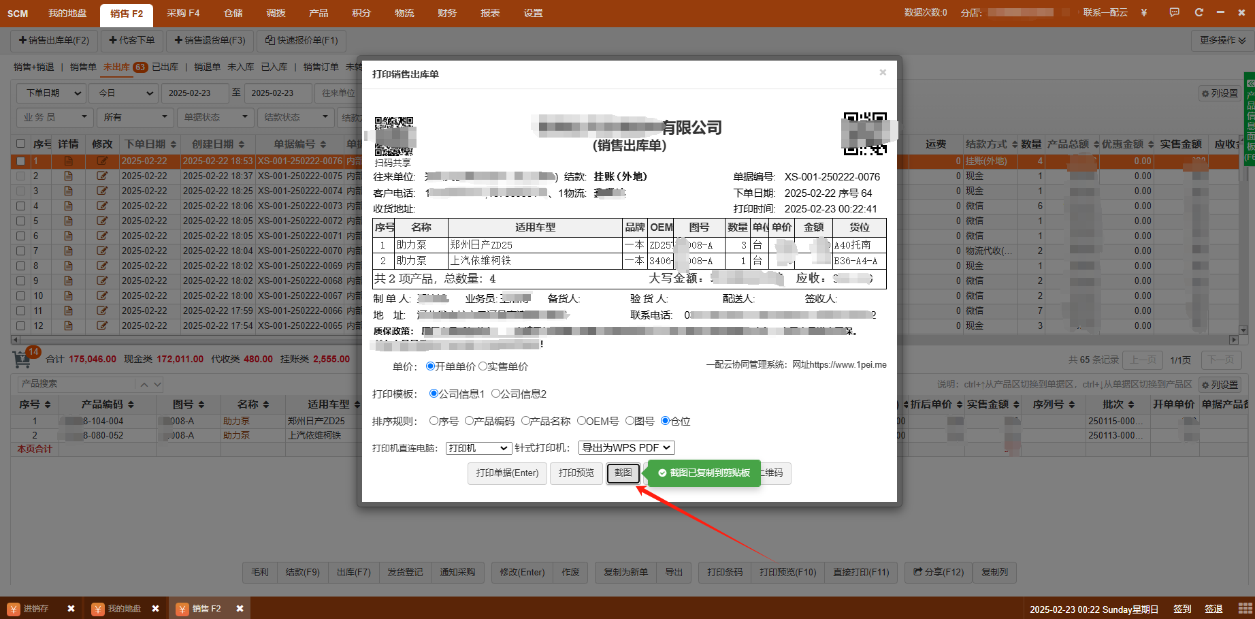Sort printout by OEM号
Image resolution: width=1255 pixels, height=619 pixels.
[581, 421]
